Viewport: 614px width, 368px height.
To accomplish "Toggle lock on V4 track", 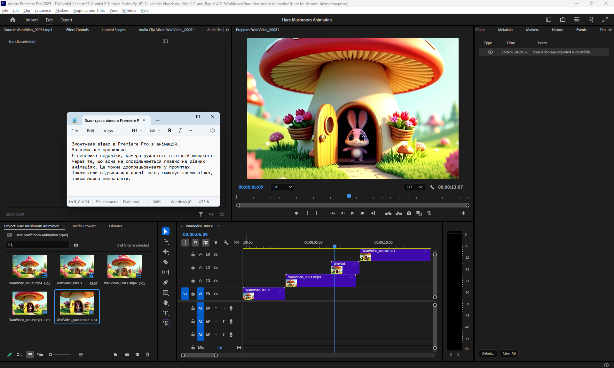I will (x=193, y=255).
